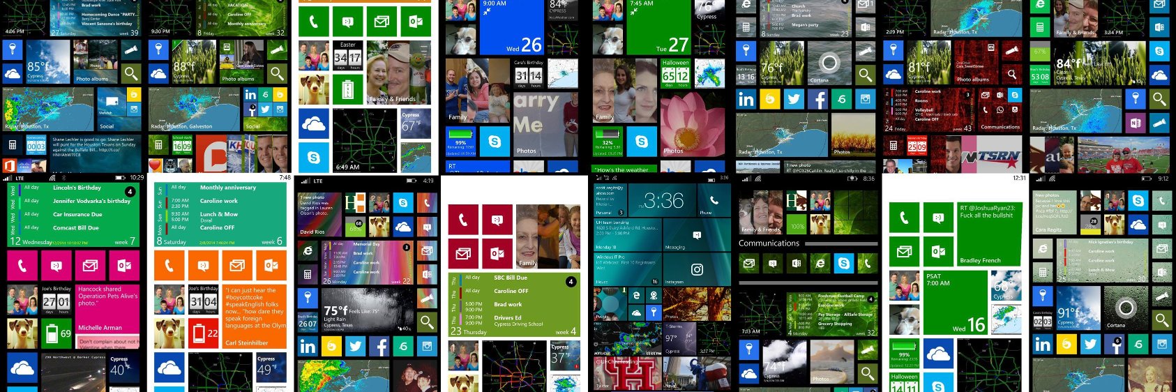Open the Radar: Houston, Galveston tile
Screen dimensions: 1176x392
194,110
